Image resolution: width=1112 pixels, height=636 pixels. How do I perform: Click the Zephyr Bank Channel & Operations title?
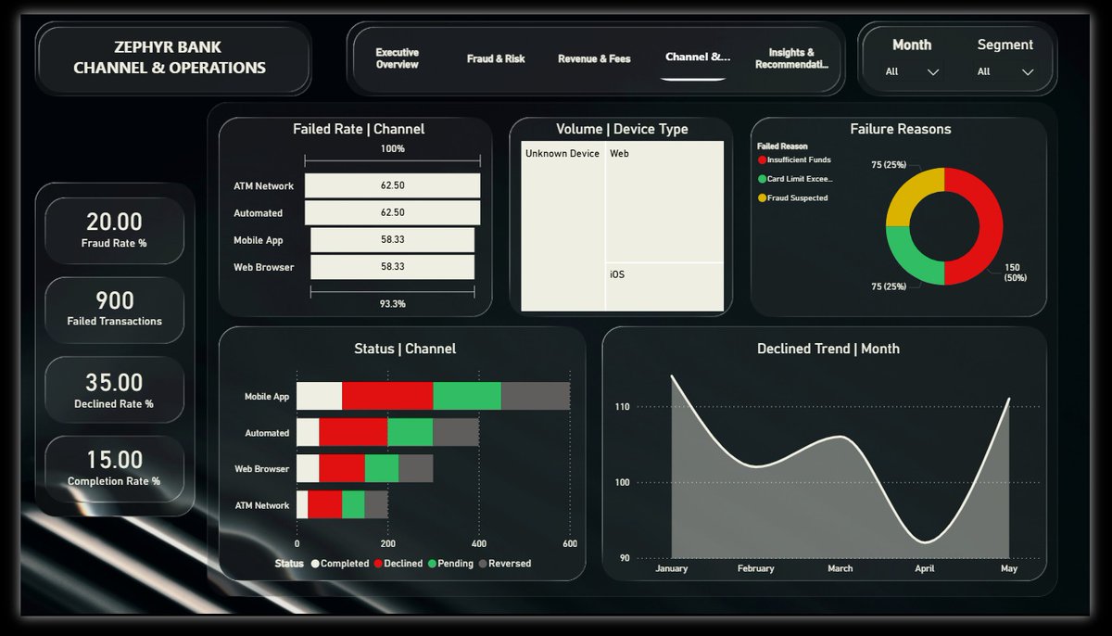coord(170,57)
